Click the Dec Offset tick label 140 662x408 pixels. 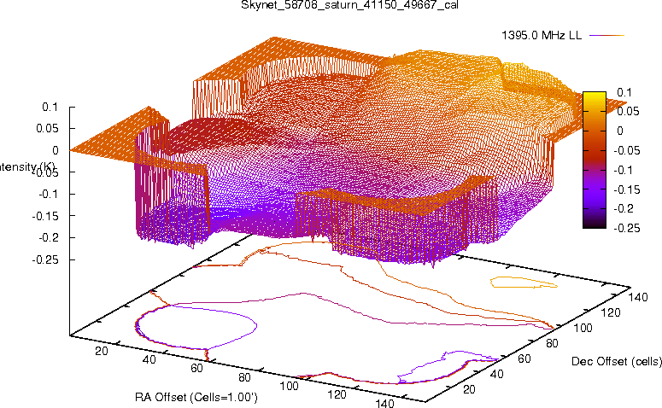pos(638,297)
